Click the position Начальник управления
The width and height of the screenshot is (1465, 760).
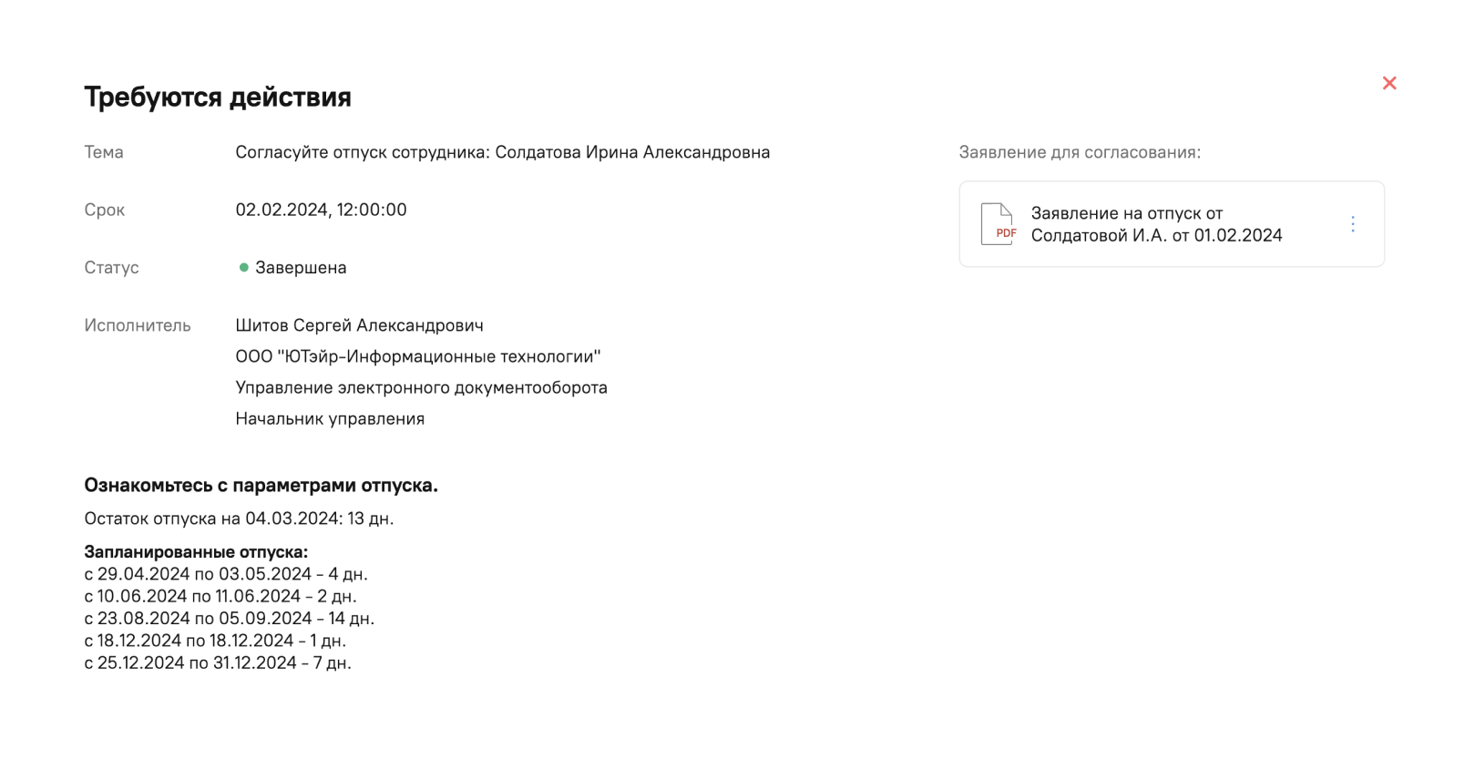(x=330, y=418)
